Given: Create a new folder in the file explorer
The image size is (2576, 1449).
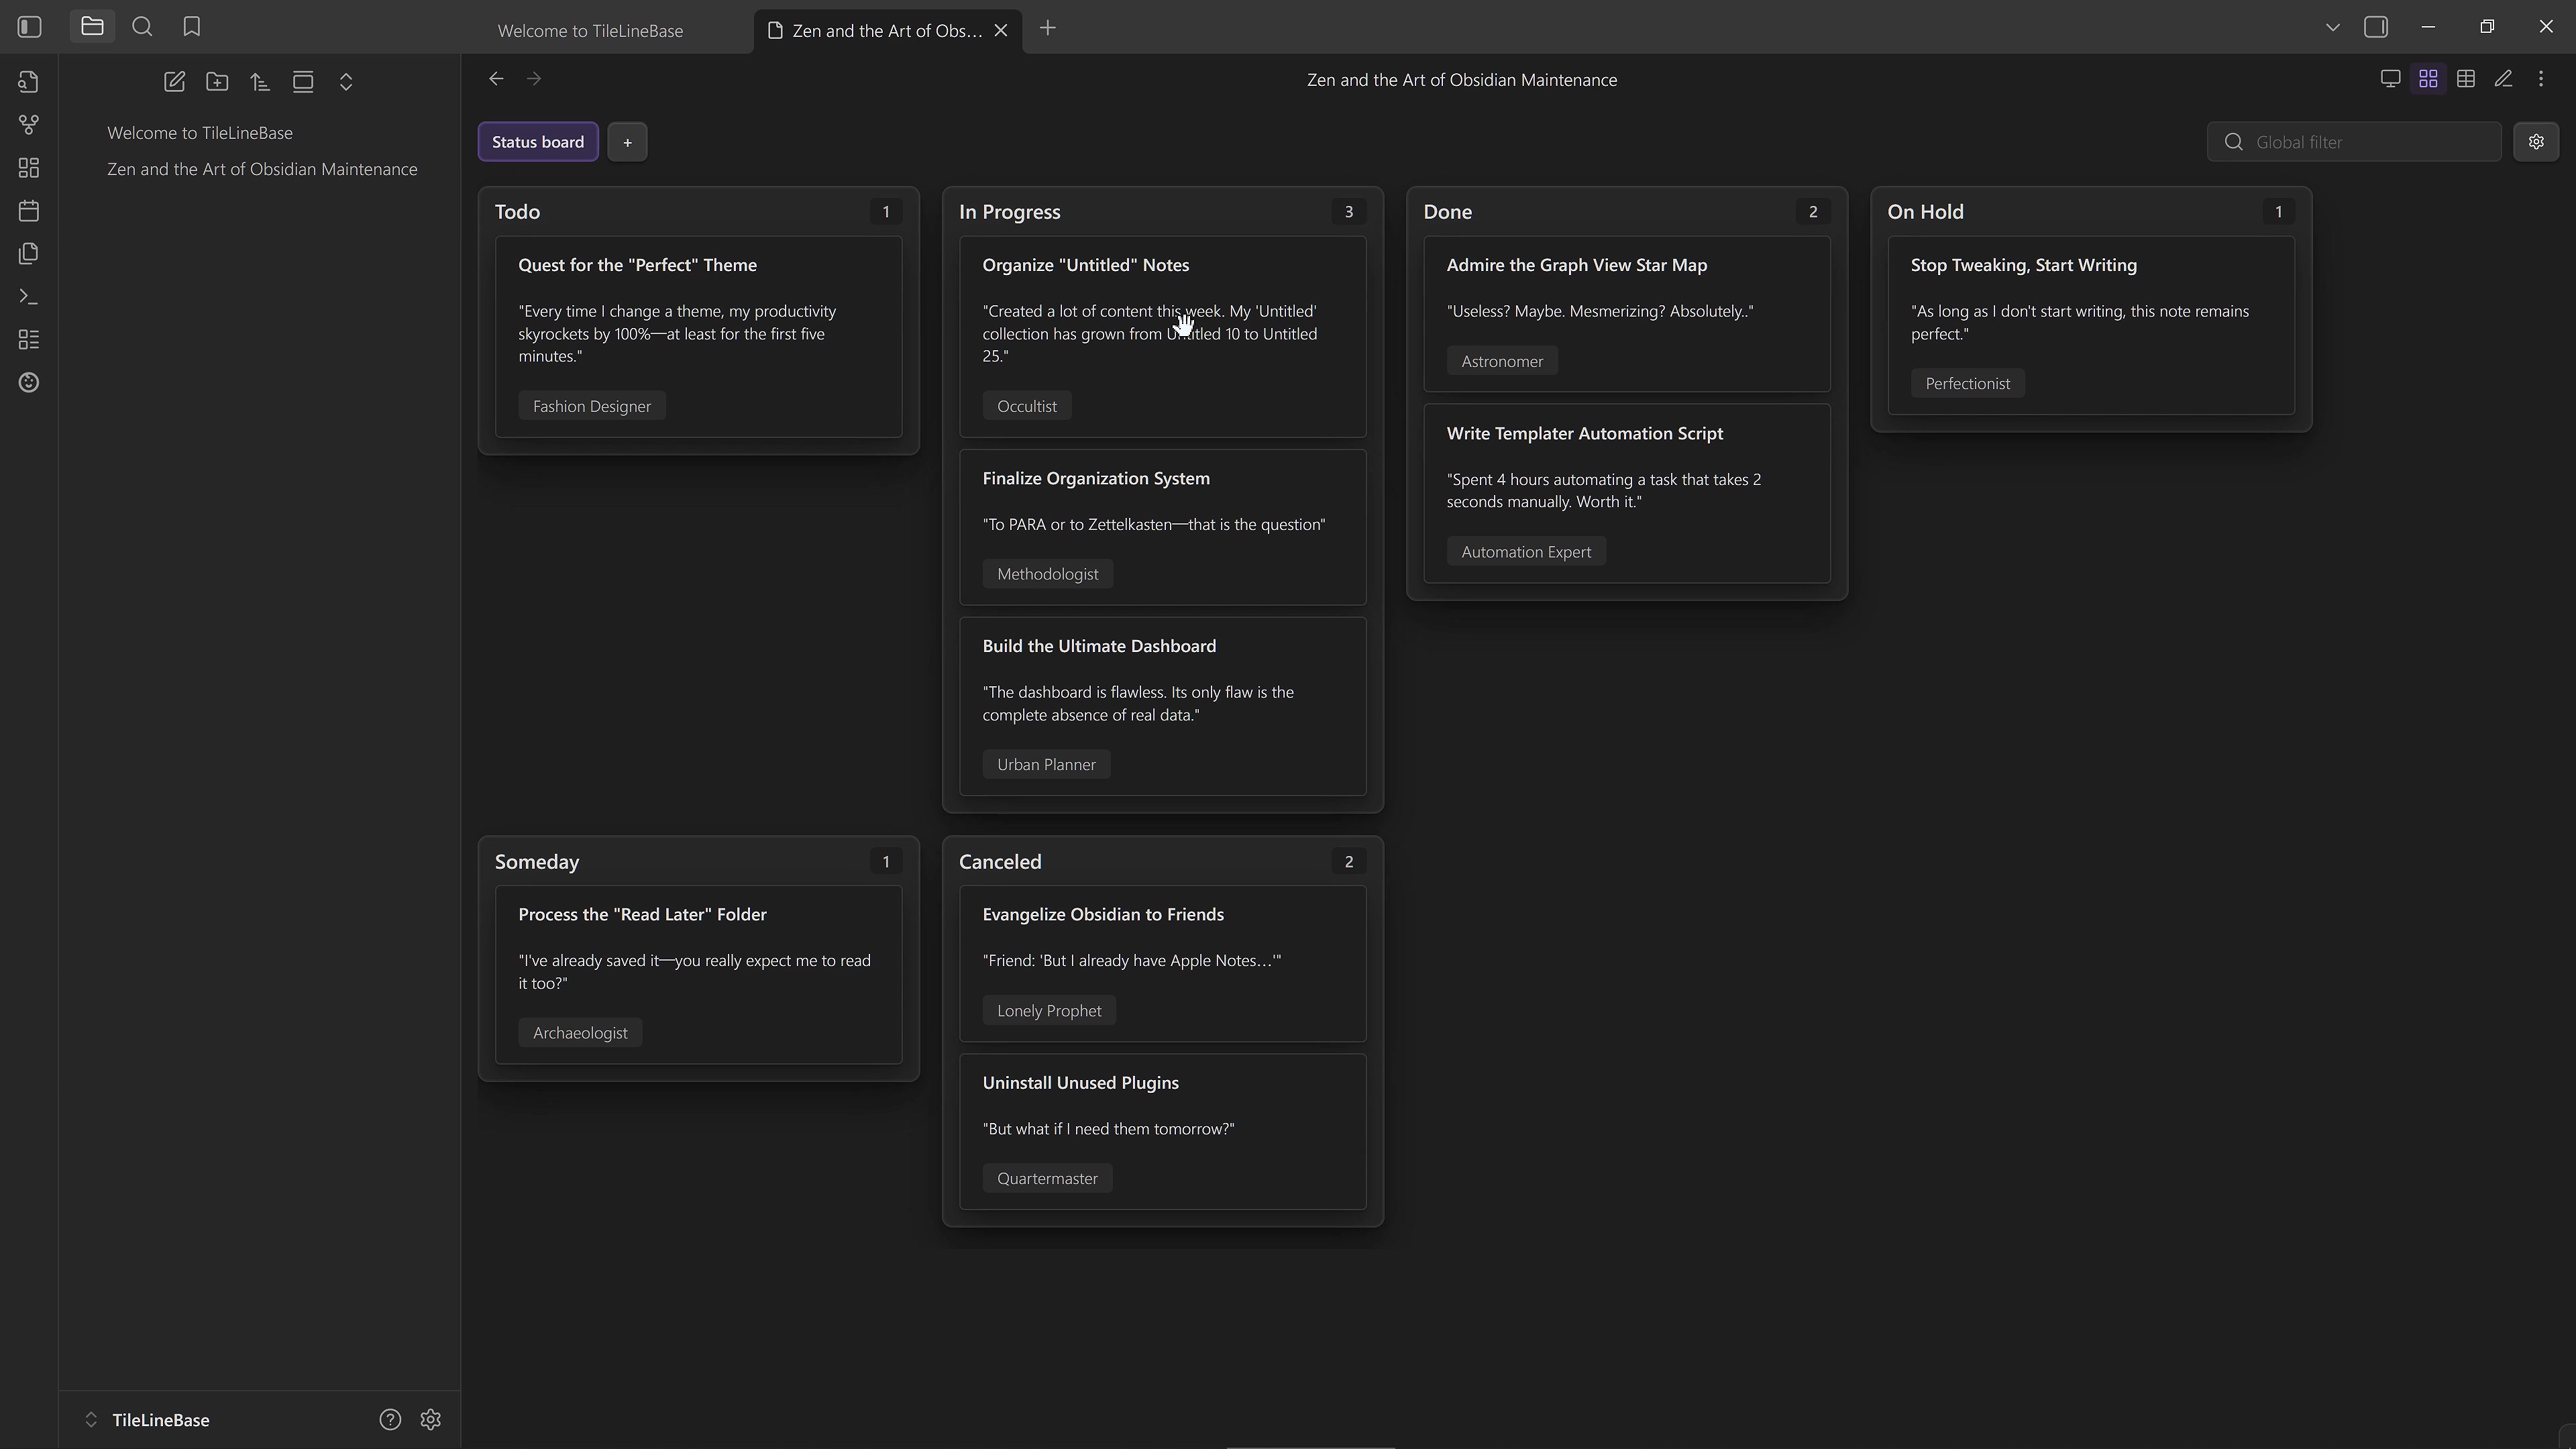Looking at the screenshot, I should pos(217,82).
